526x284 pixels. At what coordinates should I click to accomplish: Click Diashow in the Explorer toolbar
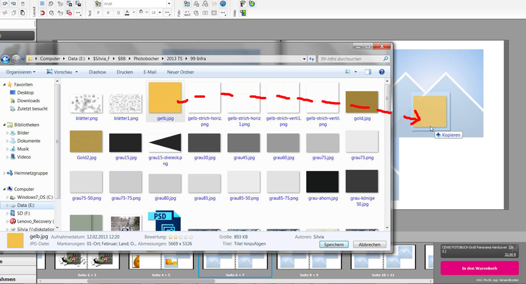97,72
